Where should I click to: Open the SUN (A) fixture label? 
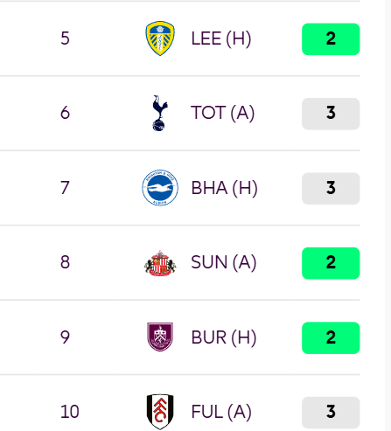(x=224, y=262)
